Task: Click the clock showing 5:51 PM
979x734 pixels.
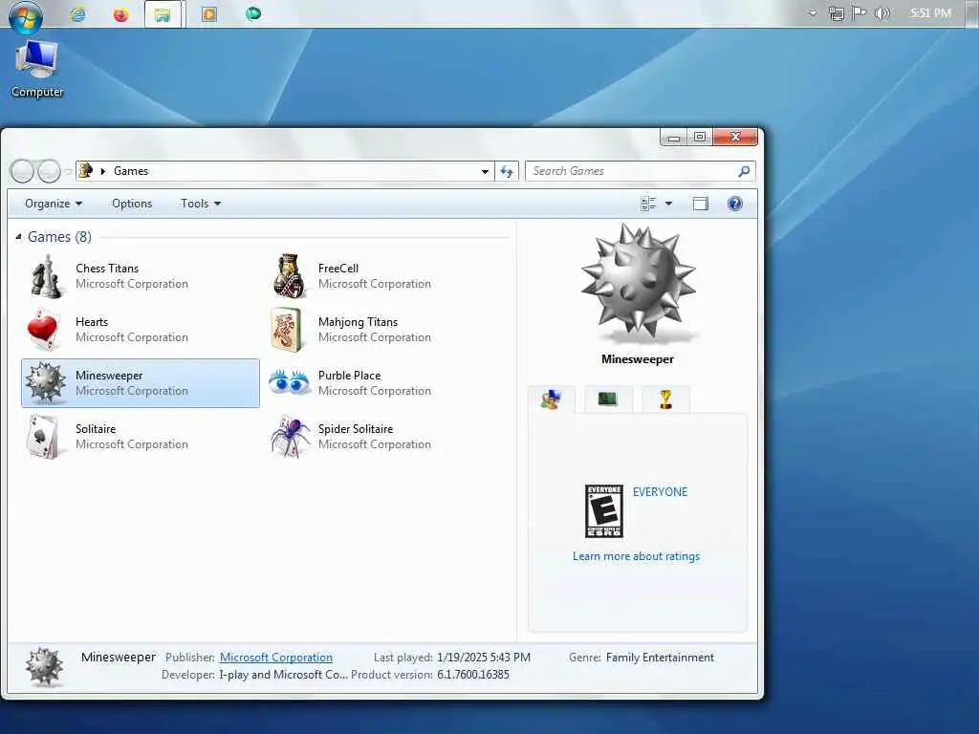Action: pyautogui.click(x=930, y=12)
